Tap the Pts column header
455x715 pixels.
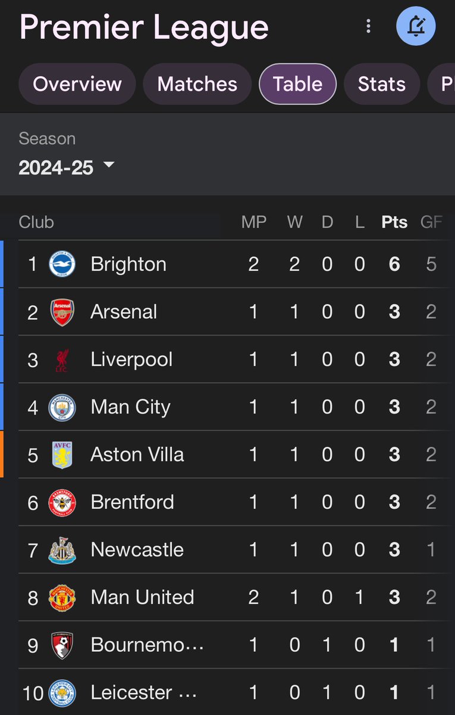(x=394, y=222)
